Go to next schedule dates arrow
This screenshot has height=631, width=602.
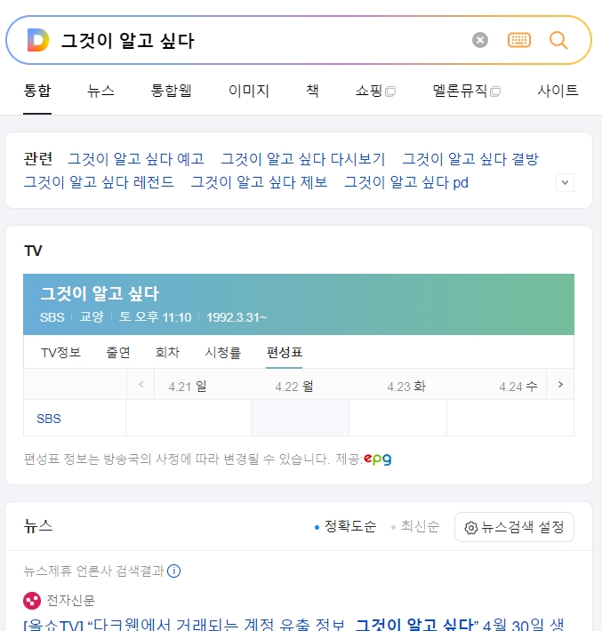[560, 385]
